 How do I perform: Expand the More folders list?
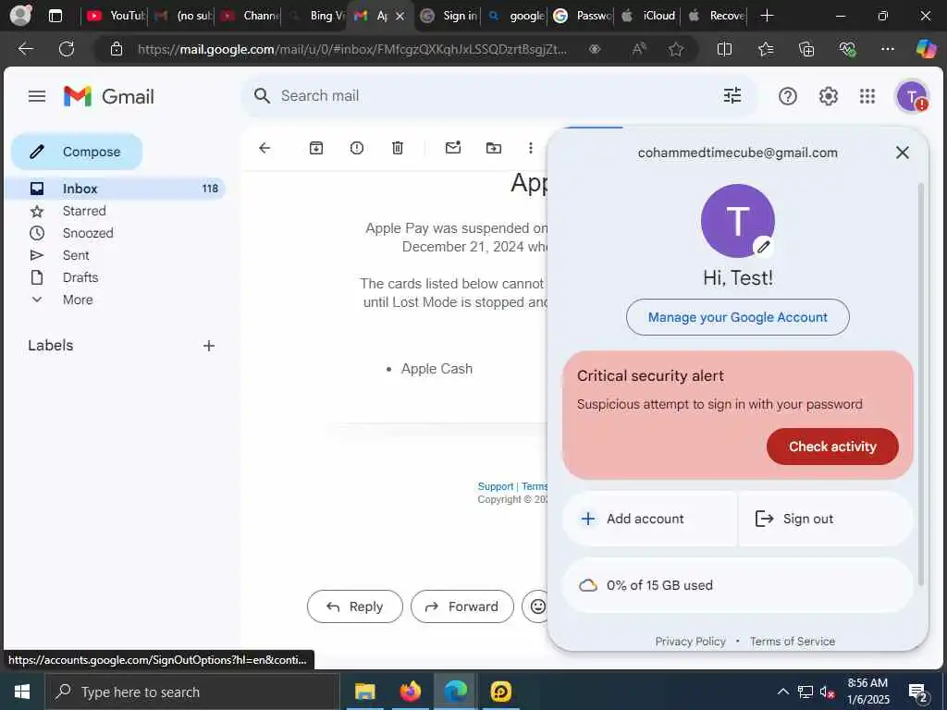coord(115,300)
